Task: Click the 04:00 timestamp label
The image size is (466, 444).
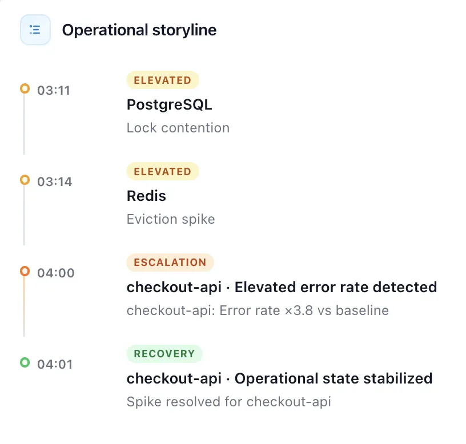Action: click(x=56, y=273)
